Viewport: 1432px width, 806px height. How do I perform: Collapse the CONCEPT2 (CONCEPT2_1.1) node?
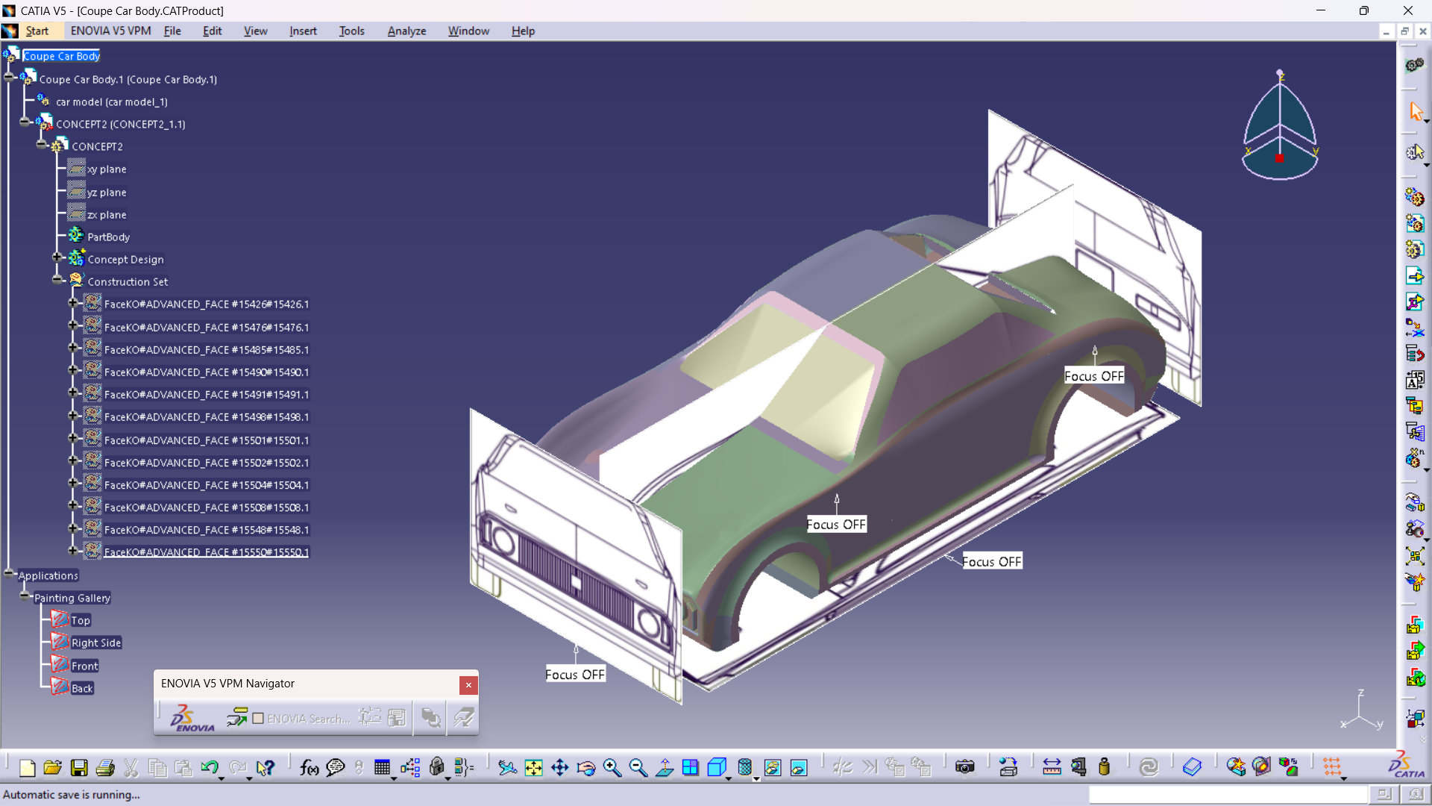pos(25,122)
